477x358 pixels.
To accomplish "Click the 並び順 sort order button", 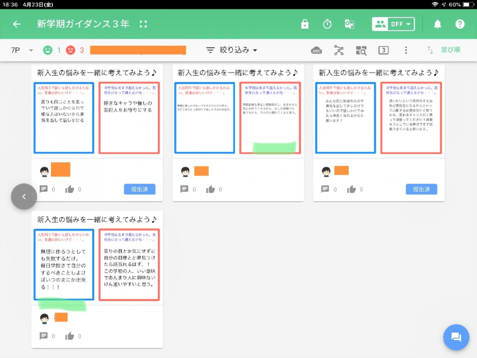I will [444, 50].
